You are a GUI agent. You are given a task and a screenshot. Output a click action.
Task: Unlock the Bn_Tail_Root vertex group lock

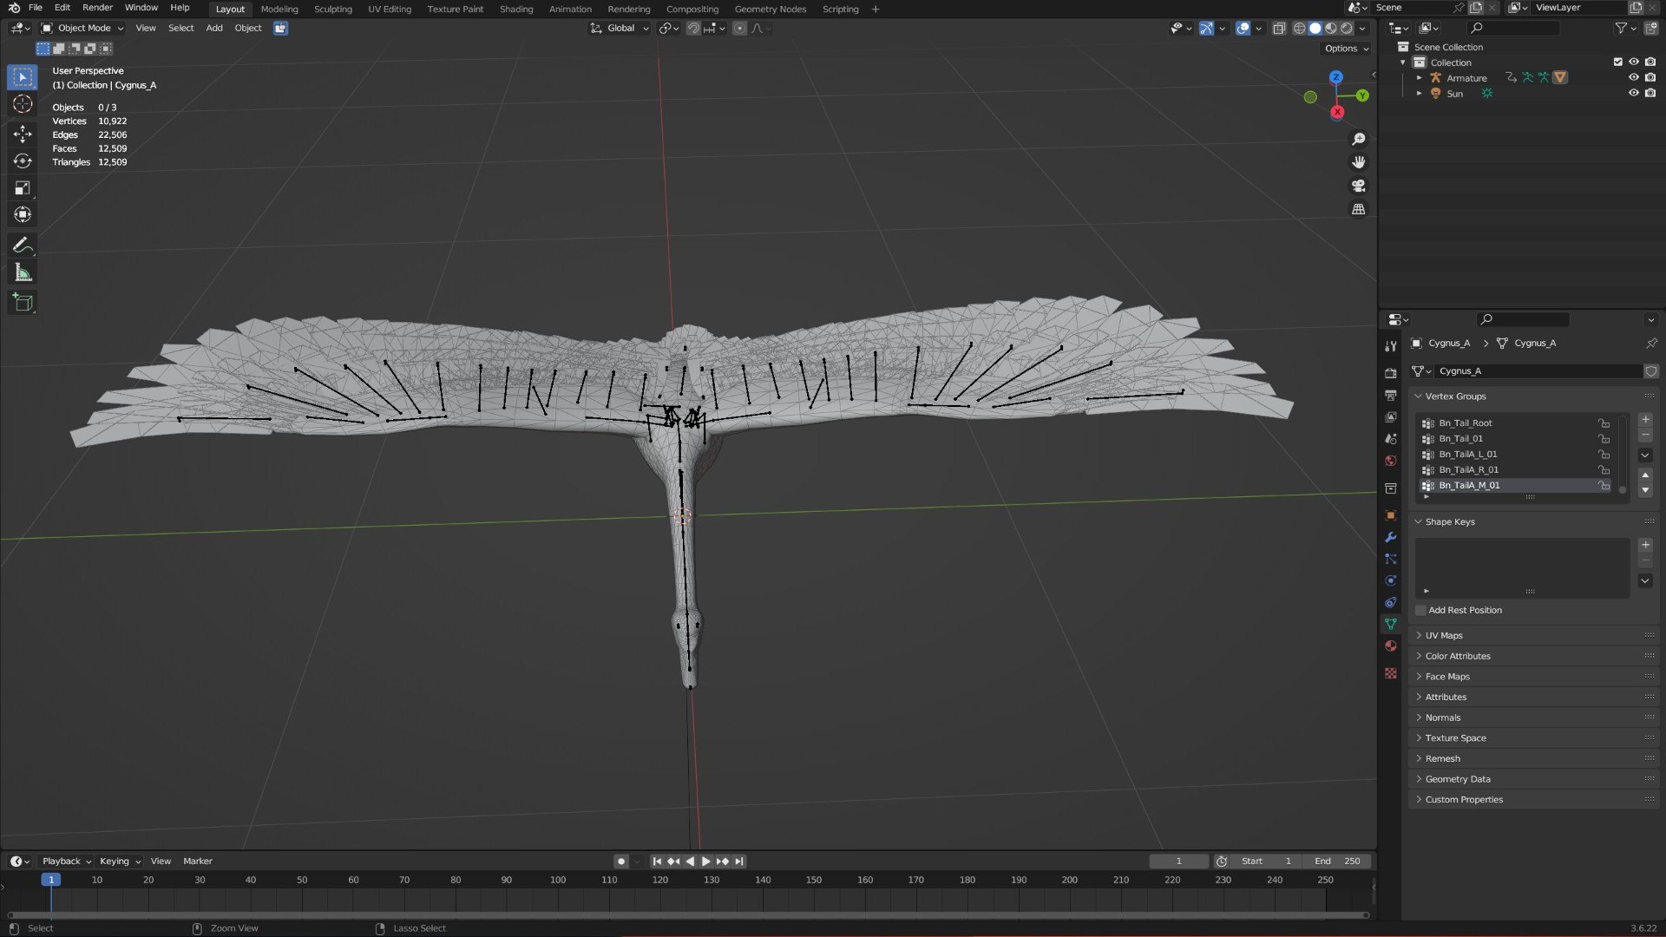(1604, 423)
